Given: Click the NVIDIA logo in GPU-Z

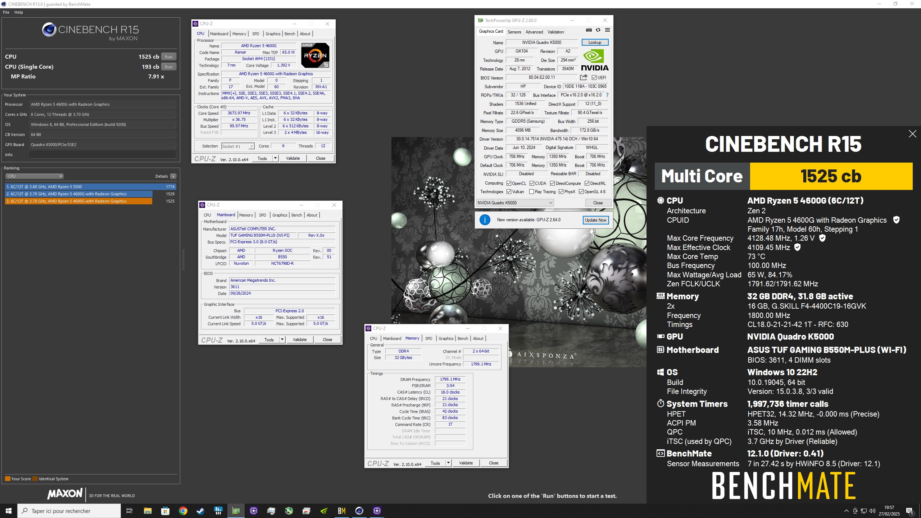Looking at the screenshot, I should [x=595, y=60].
